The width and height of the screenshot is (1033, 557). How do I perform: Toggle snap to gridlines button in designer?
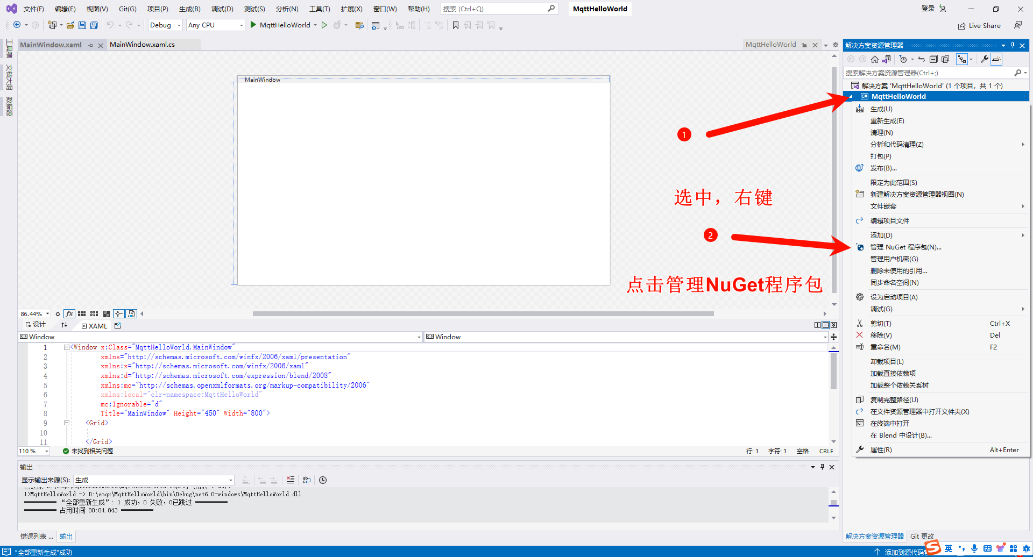(94, 313)
